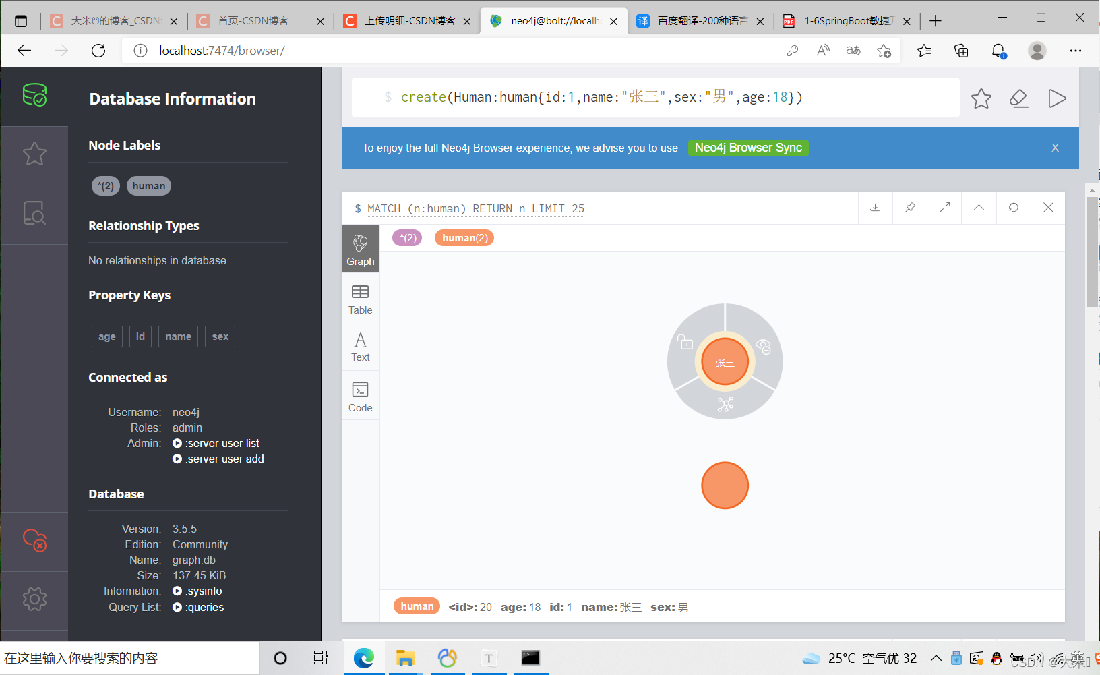Select the 张三 node in the graph
The height and width of the screenshot is (675, 1100).
[x=725, y=362]
